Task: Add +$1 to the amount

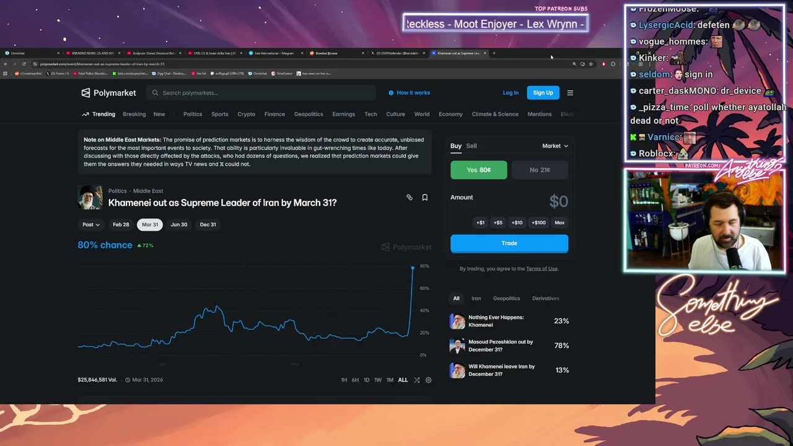Action: 480,222
